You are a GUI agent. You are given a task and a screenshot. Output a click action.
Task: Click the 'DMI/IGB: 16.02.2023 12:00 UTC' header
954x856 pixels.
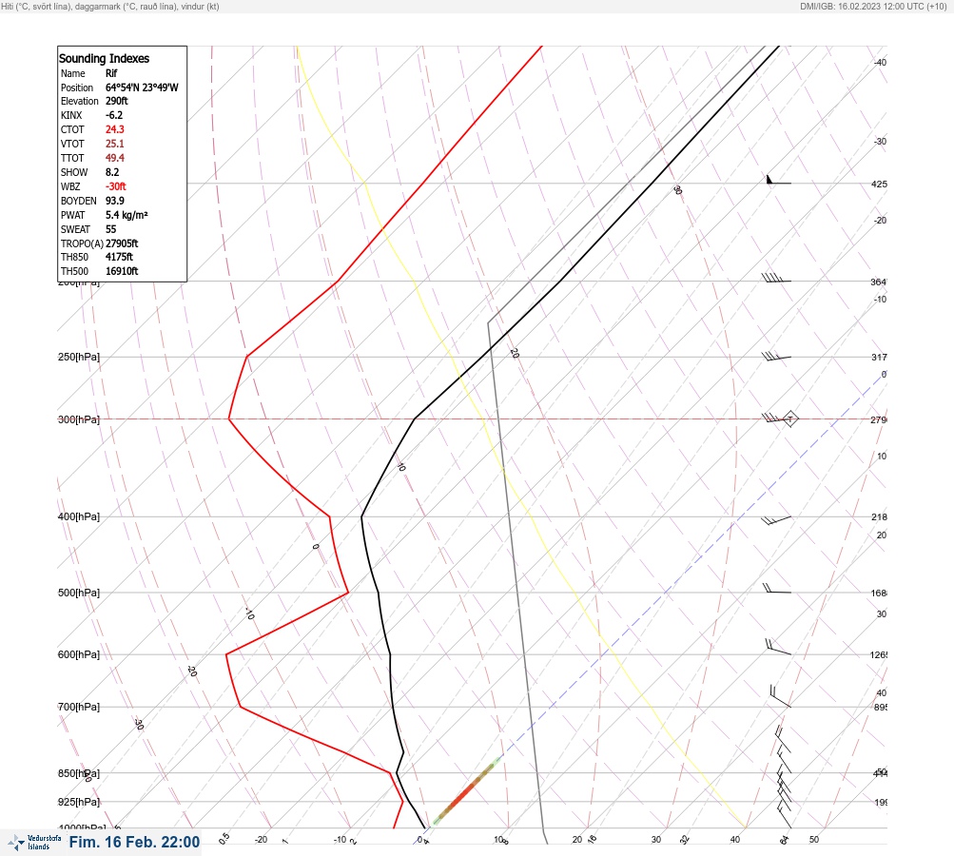coord(862,7)
